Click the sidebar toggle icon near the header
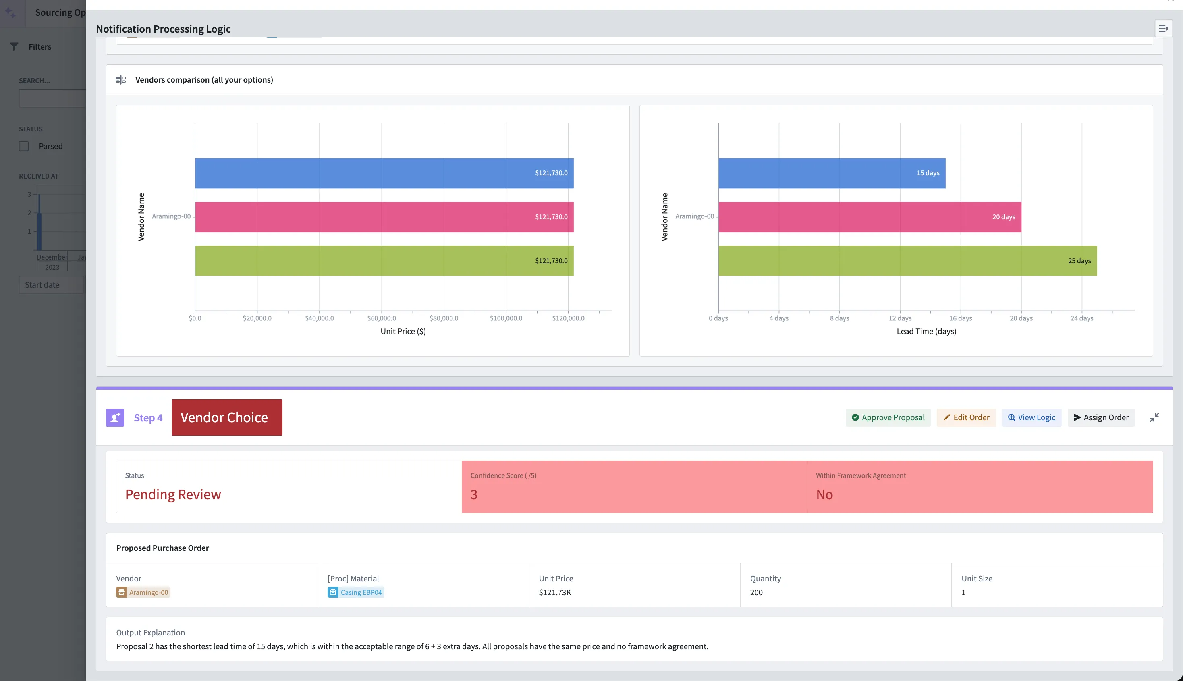Viewport: 1183px width, 681px height. coord(1163,29)
